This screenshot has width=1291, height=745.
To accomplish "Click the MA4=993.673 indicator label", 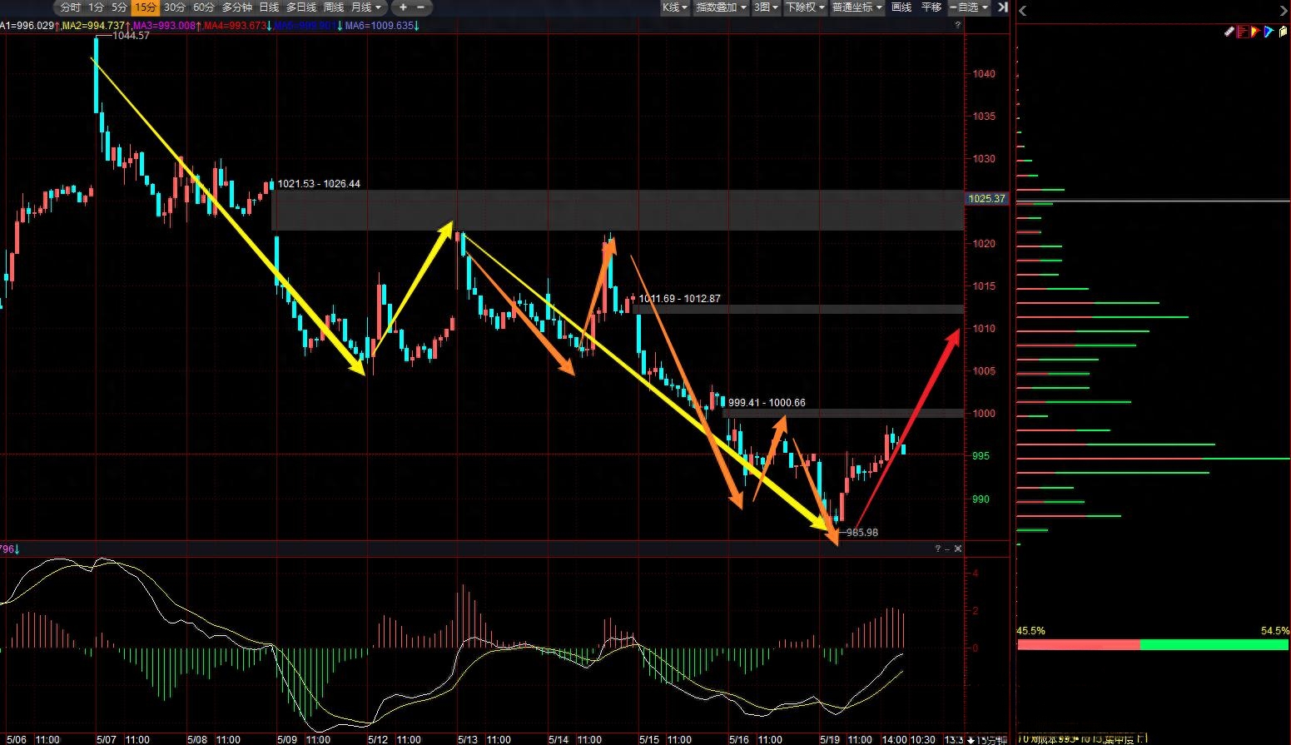I will coord(236,26).
